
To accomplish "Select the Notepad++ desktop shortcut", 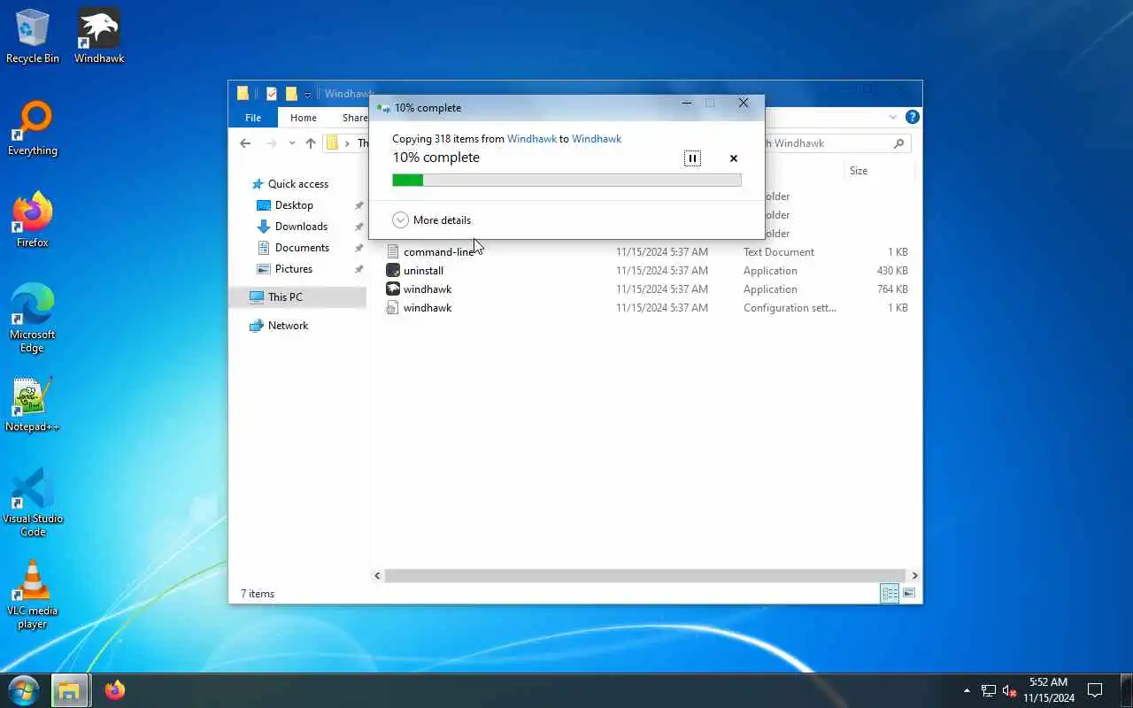I will pos(33,404).
